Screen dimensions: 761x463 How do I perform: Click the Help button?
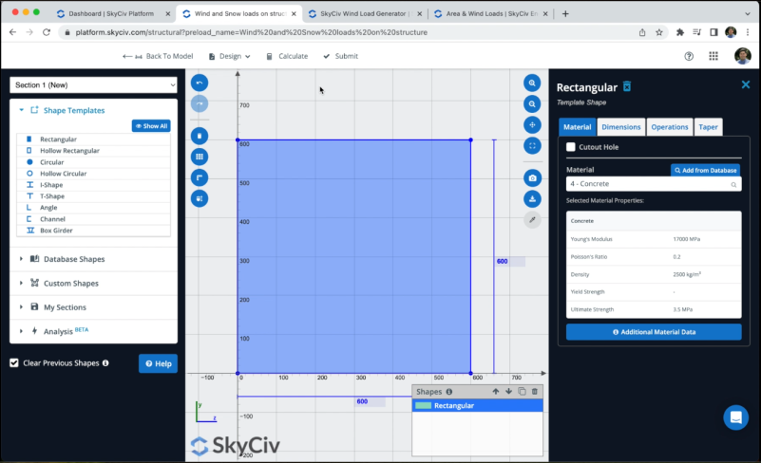[159, 363]
